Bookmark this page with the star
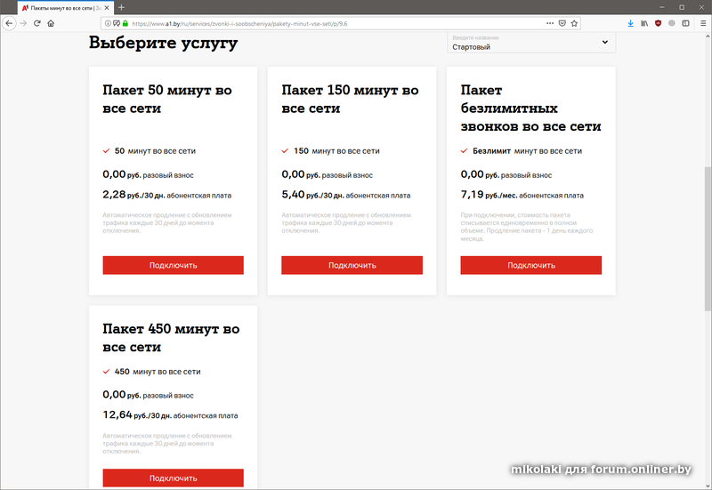The width and height of the screenshot is (712, 490). (574, 23)
